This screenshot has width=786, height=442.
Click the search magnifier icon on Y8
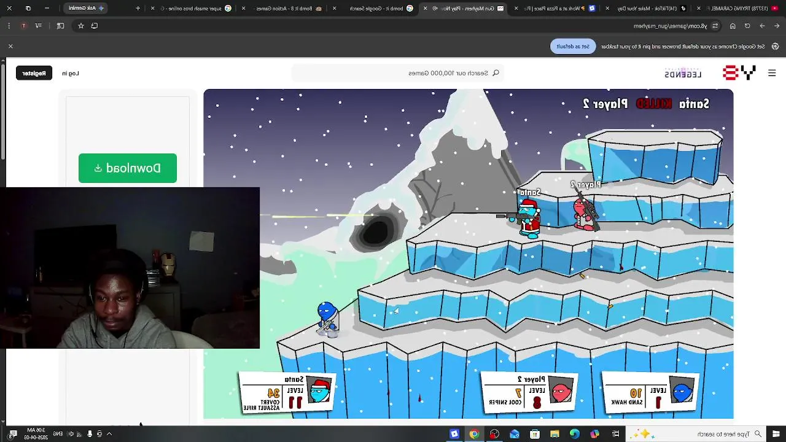(x=496, y=73)
